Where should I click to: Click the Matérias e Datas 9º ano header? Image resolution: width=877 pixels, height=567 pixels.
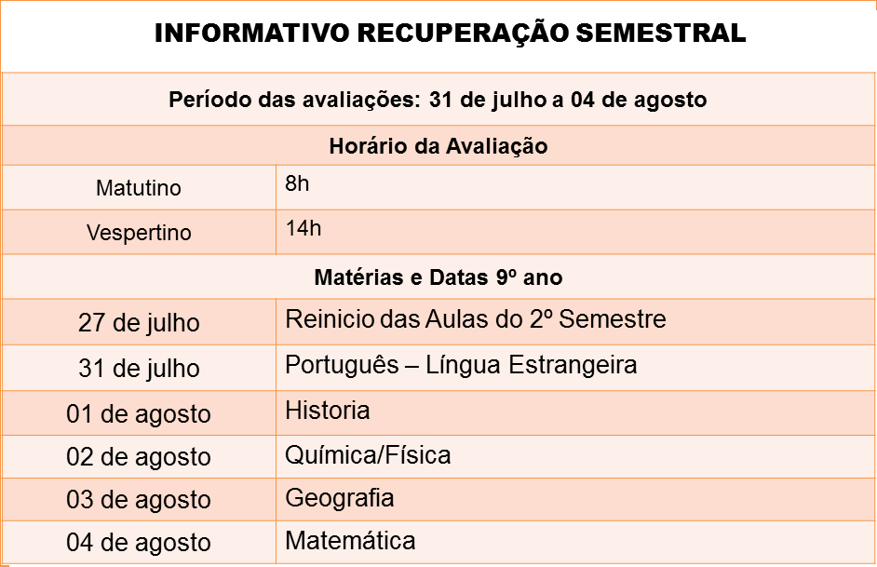(x=438, y=277)
